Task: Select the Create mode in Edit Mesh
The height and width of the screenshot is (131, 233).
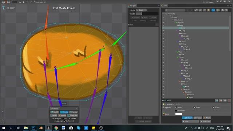Action: (x=64, y=112)
